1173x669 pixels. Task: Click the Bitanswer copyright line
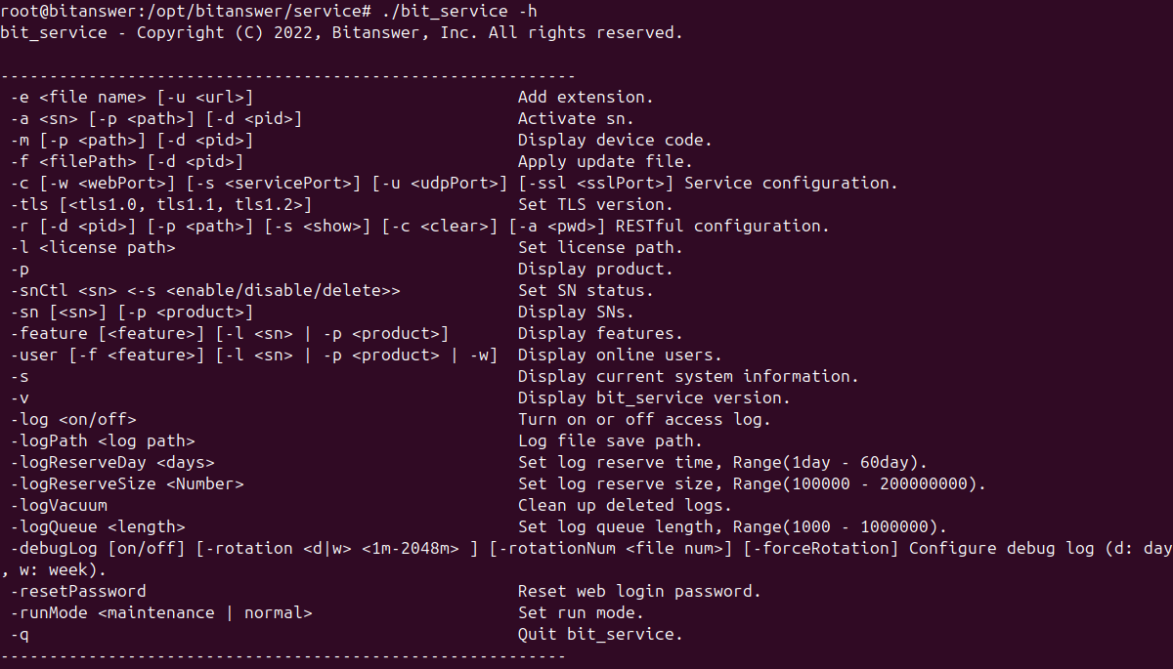pyautogui.click(x=341, y=33)
